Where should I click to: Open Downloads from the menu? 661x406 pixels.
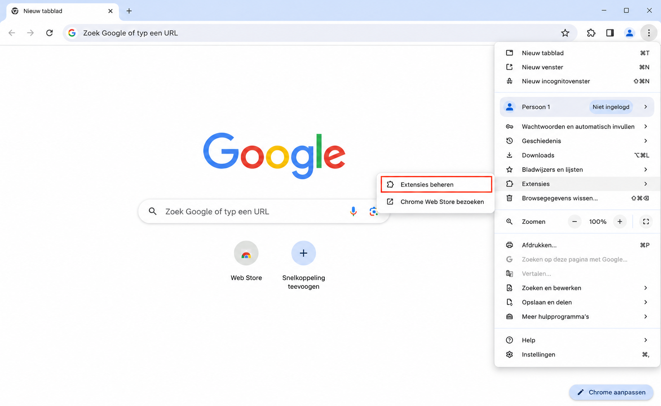tap(577, 155)
